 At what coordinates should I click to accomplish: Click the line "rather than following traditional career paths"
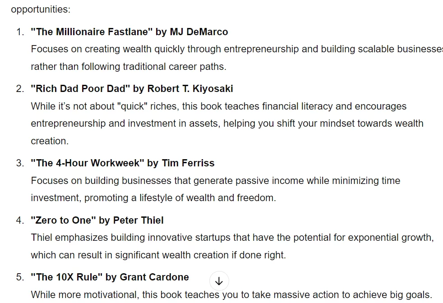[129, 67]
